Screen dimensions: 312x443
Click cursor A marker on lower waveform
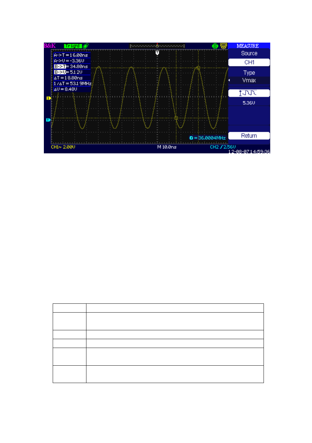click(x=176, y=118)
